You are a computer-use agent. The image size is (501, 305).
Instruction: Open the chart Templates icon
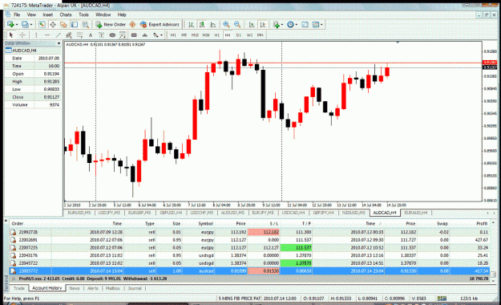tap(316, 24)
